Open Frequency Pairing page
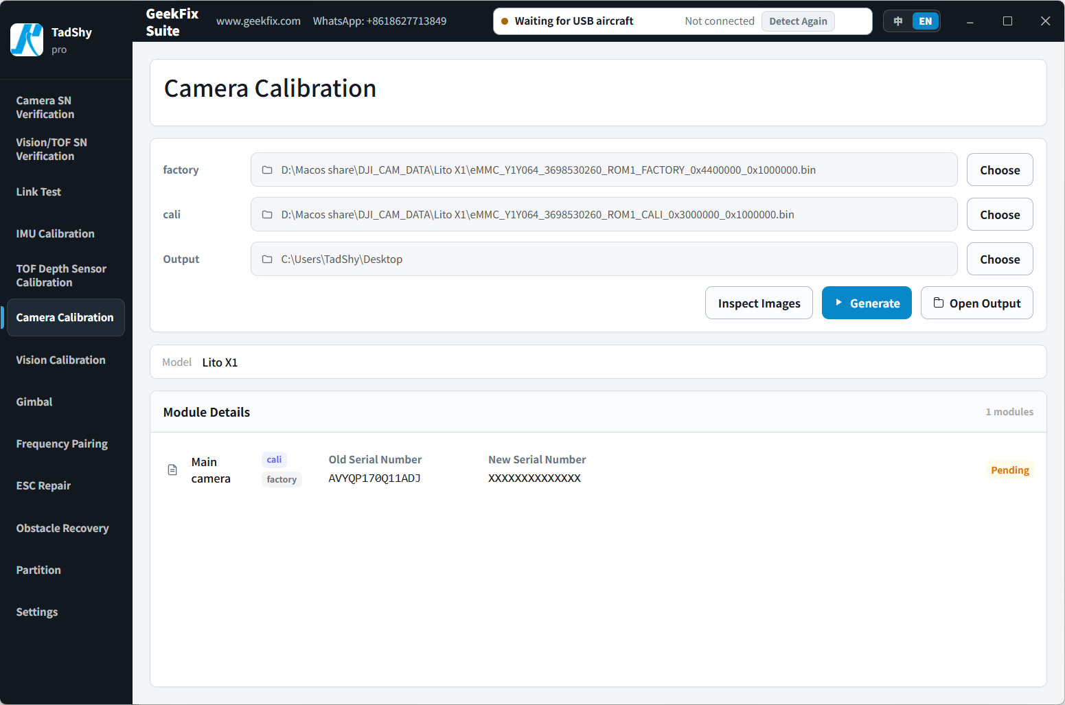The width and height of the screenshot is (1065, 705). click(x=66, y=444)
